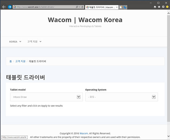Screen dimensions: 170x140
Task: Click the site favicon in address bar
Action: (x=14, y=7)
